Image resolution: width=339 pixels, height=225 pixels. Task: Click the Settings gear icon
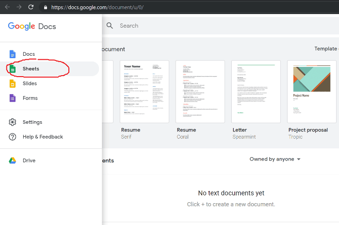click(x=12, y=122)
